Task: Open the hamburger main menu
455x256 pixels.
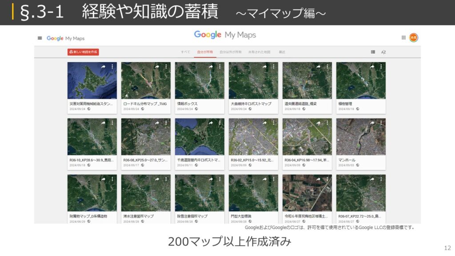Action: click(40, 38)
